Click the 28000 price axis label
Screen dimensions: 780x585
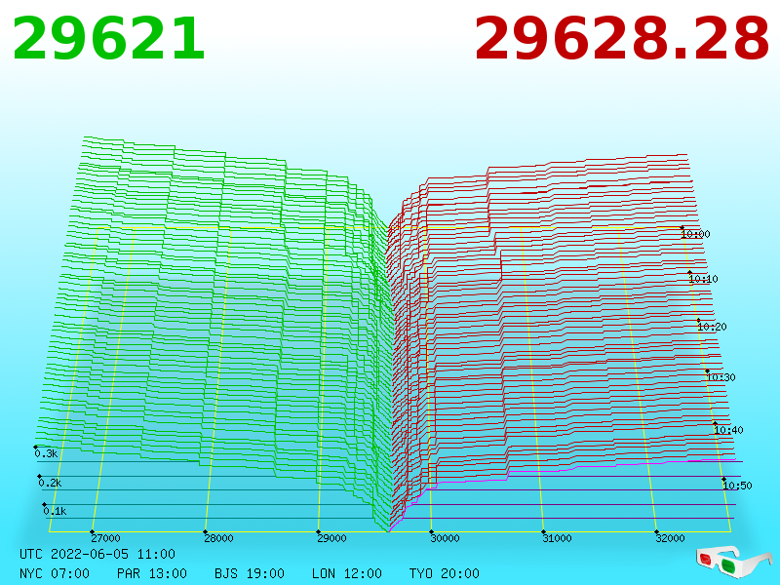(218, 538)
